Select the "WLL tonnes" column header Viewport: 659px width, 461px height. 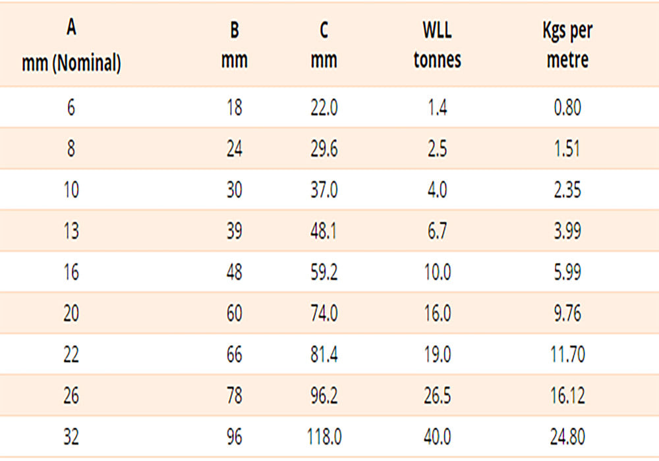[437, 45]
